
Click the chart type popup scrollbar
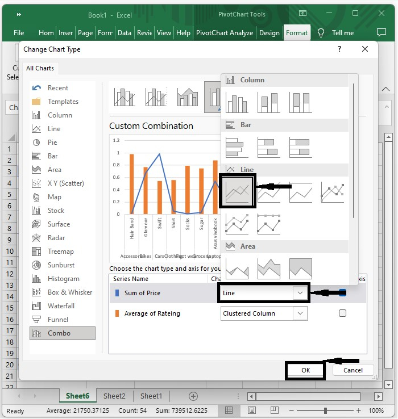click(354, 150)
